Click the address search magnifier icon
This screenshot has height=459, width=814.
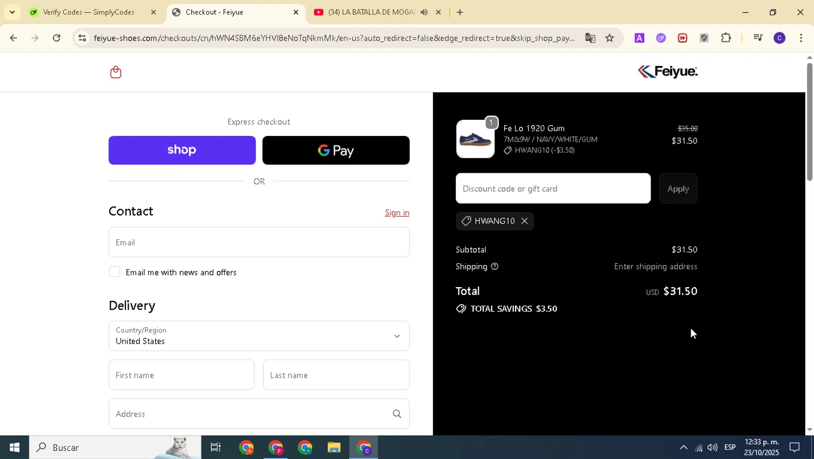click(397, 414)
